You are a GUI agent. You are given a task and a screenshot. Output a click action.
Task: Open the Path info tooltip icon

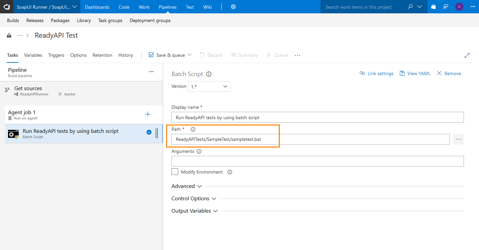193,129
